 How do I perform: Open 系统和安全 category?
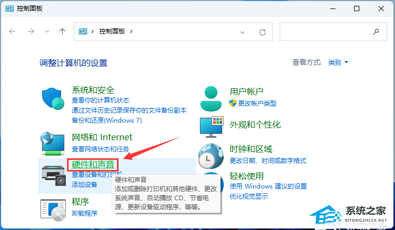coord(93,90)
